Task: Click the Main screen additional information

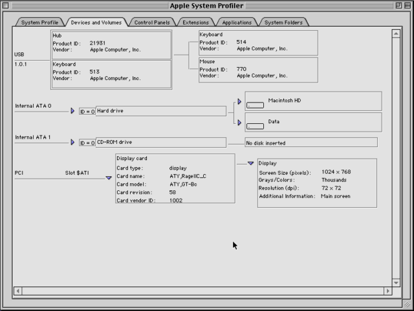Action: 335,196
